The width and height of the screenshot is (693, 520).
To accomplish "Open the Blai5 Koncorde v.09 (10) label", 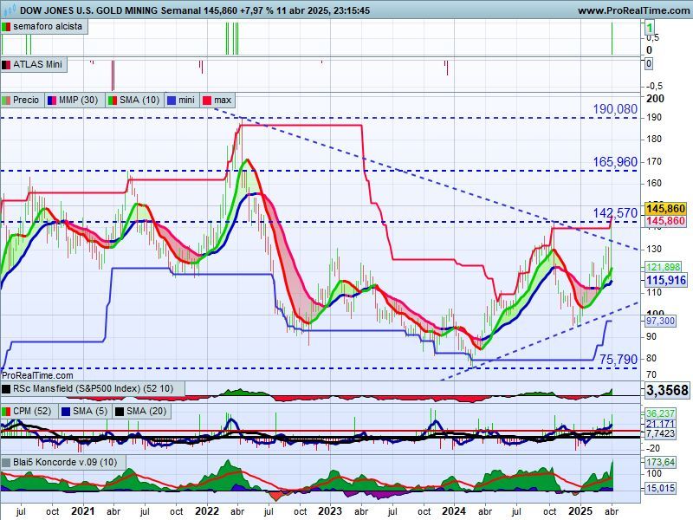I will coord(65,463).
